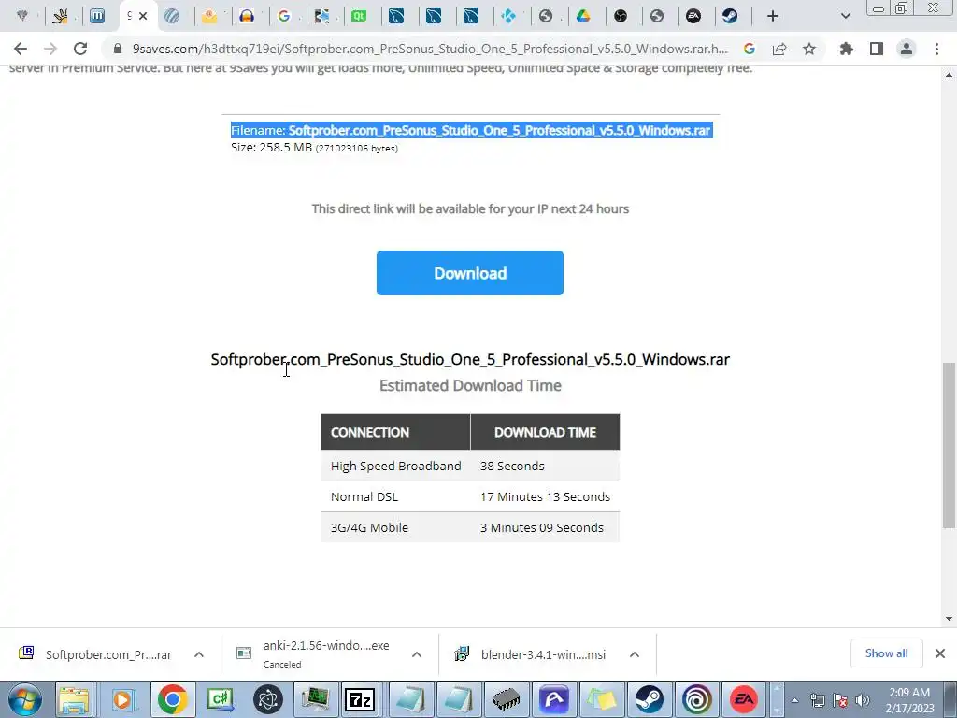Switch to the Qt tab

point(359,17)
